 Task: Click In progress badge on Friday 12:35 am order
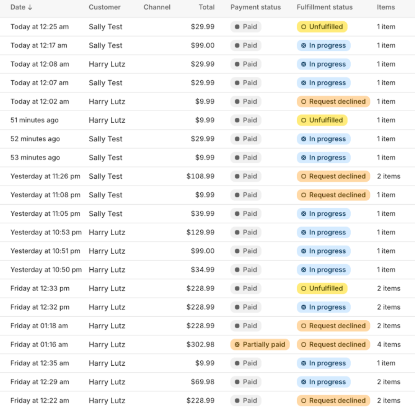(324, 363)
